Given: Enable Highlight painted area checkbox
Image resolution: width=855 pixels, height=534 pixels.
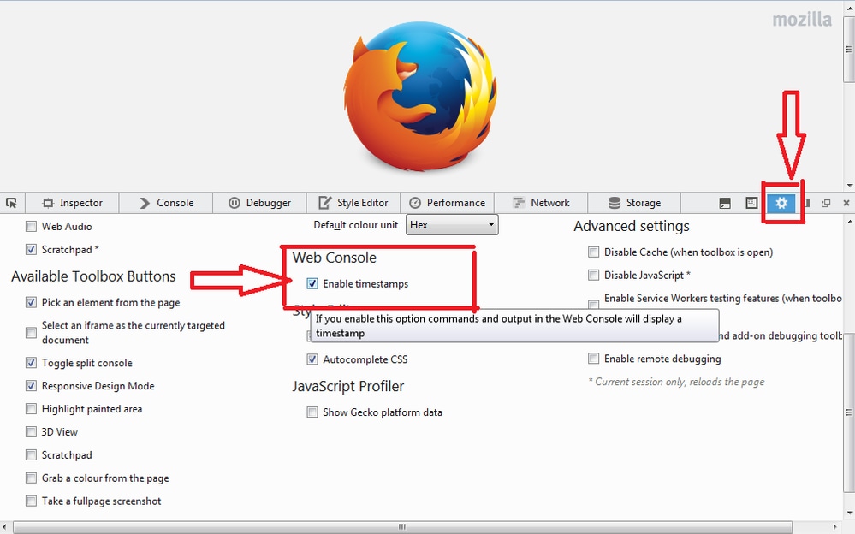Looking at the screenshot, I should pyautogui.click(x=31, y=409).
